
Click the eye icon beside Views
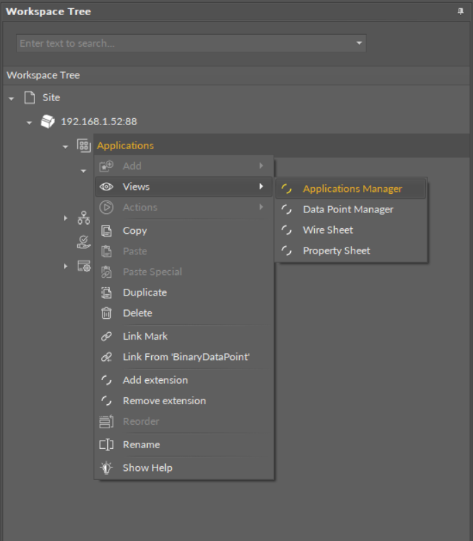pyautogui.click(x=107, y=187)
